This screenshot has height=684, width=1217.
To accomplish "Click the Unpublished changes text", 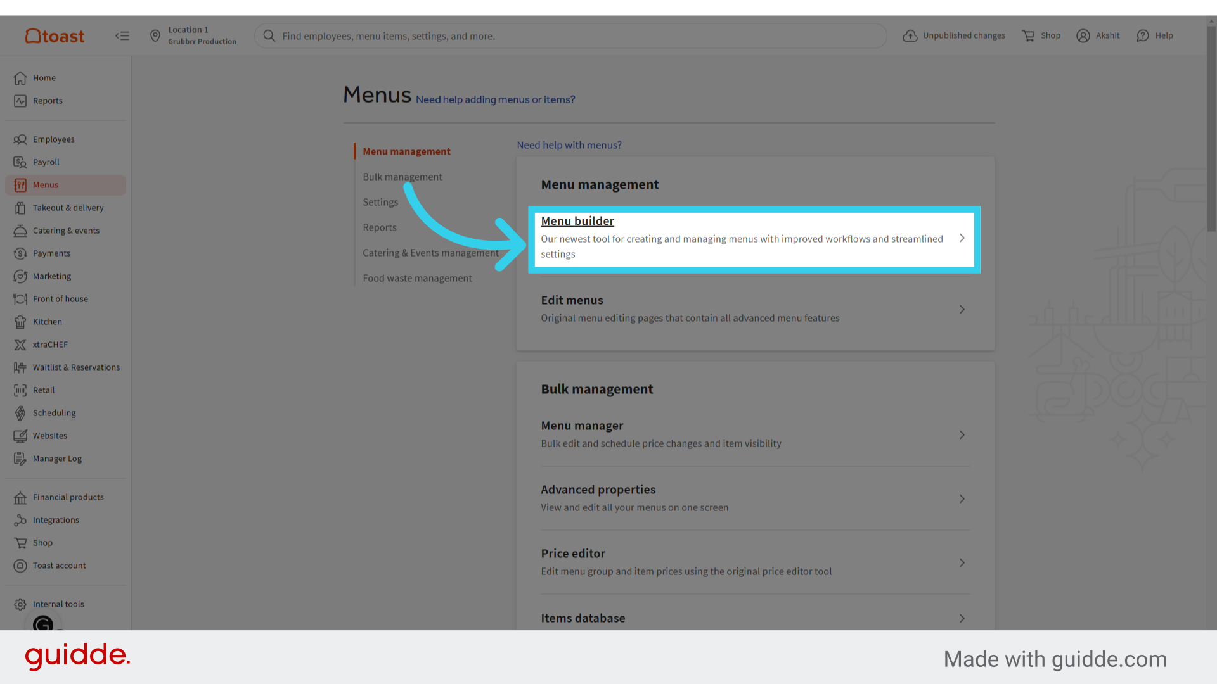I will 964,35.
